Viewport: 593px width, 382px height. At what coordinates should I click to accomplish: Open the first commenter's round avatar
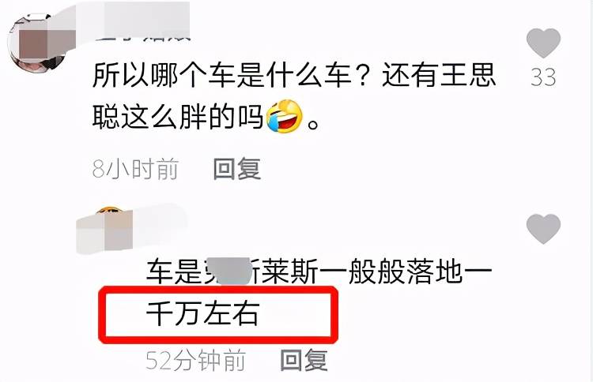point(38,43)
